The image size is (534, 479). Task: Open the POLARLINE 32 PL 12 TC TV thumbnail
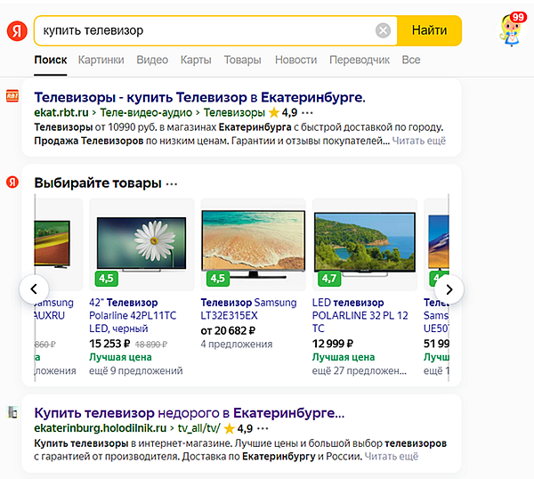click(x=365, y=244)
